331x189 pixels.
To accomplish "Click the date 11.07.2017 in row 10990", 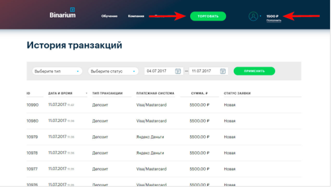I will point(57,105).
